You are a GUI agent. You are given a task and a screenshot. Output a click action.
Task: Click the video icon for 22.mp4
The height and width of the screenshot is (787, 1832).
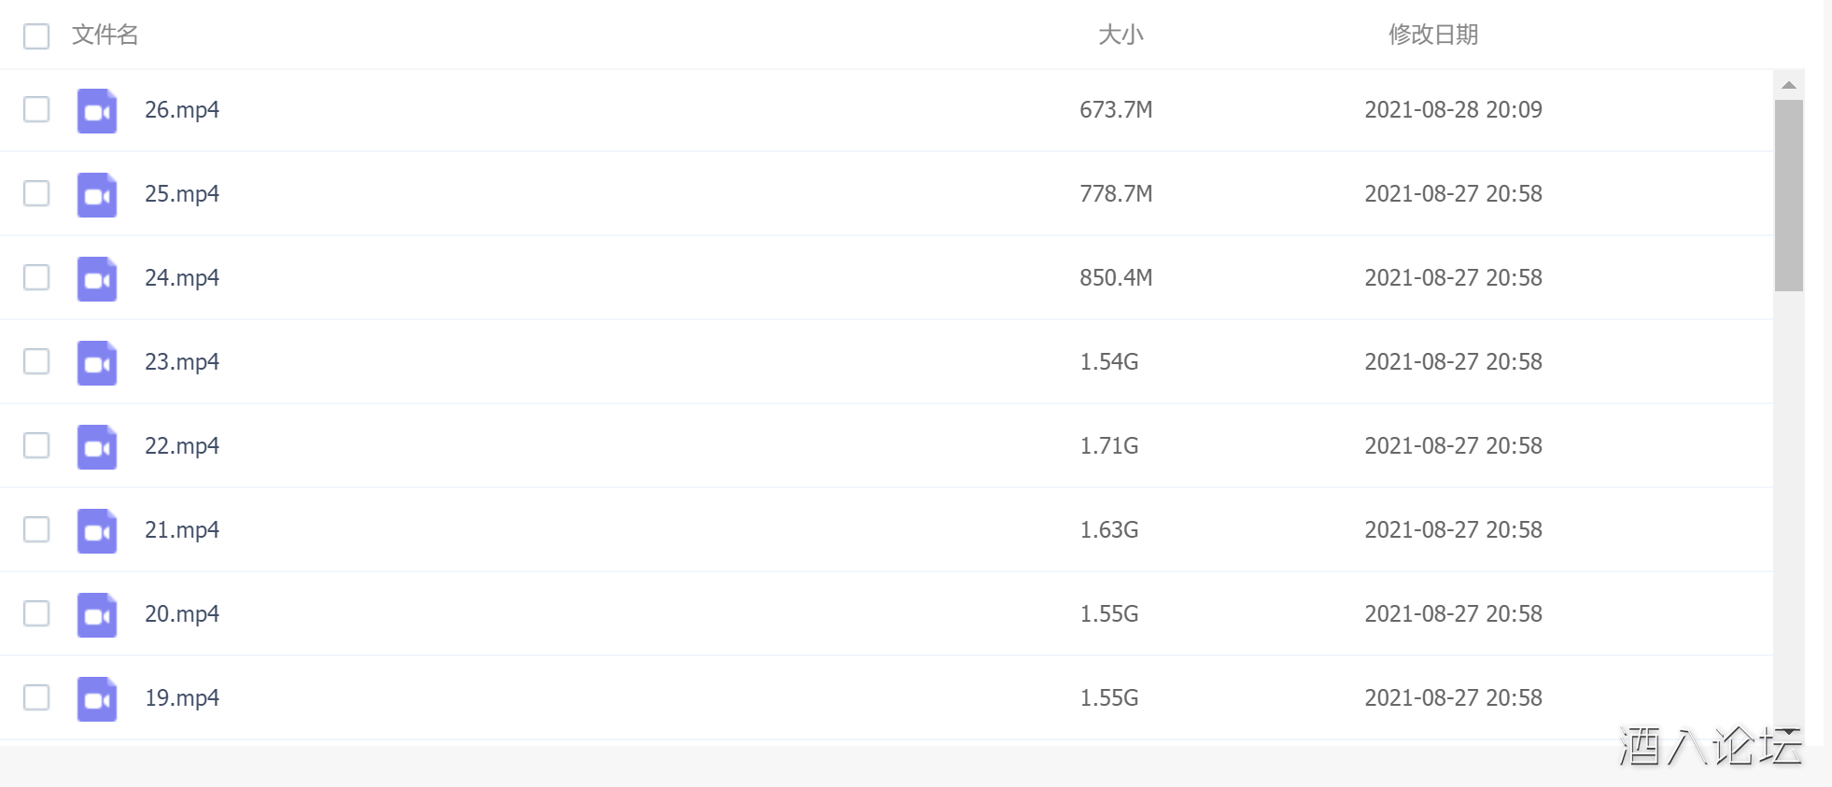click(97, 447)
